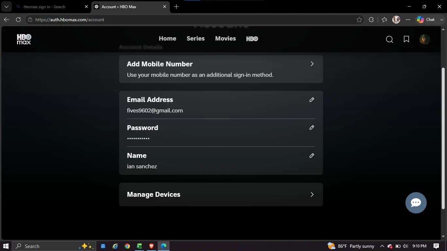This screenshot has width=447, height=251.
Task: Open Movies in navigation
Action: click(x=225, y=39)
